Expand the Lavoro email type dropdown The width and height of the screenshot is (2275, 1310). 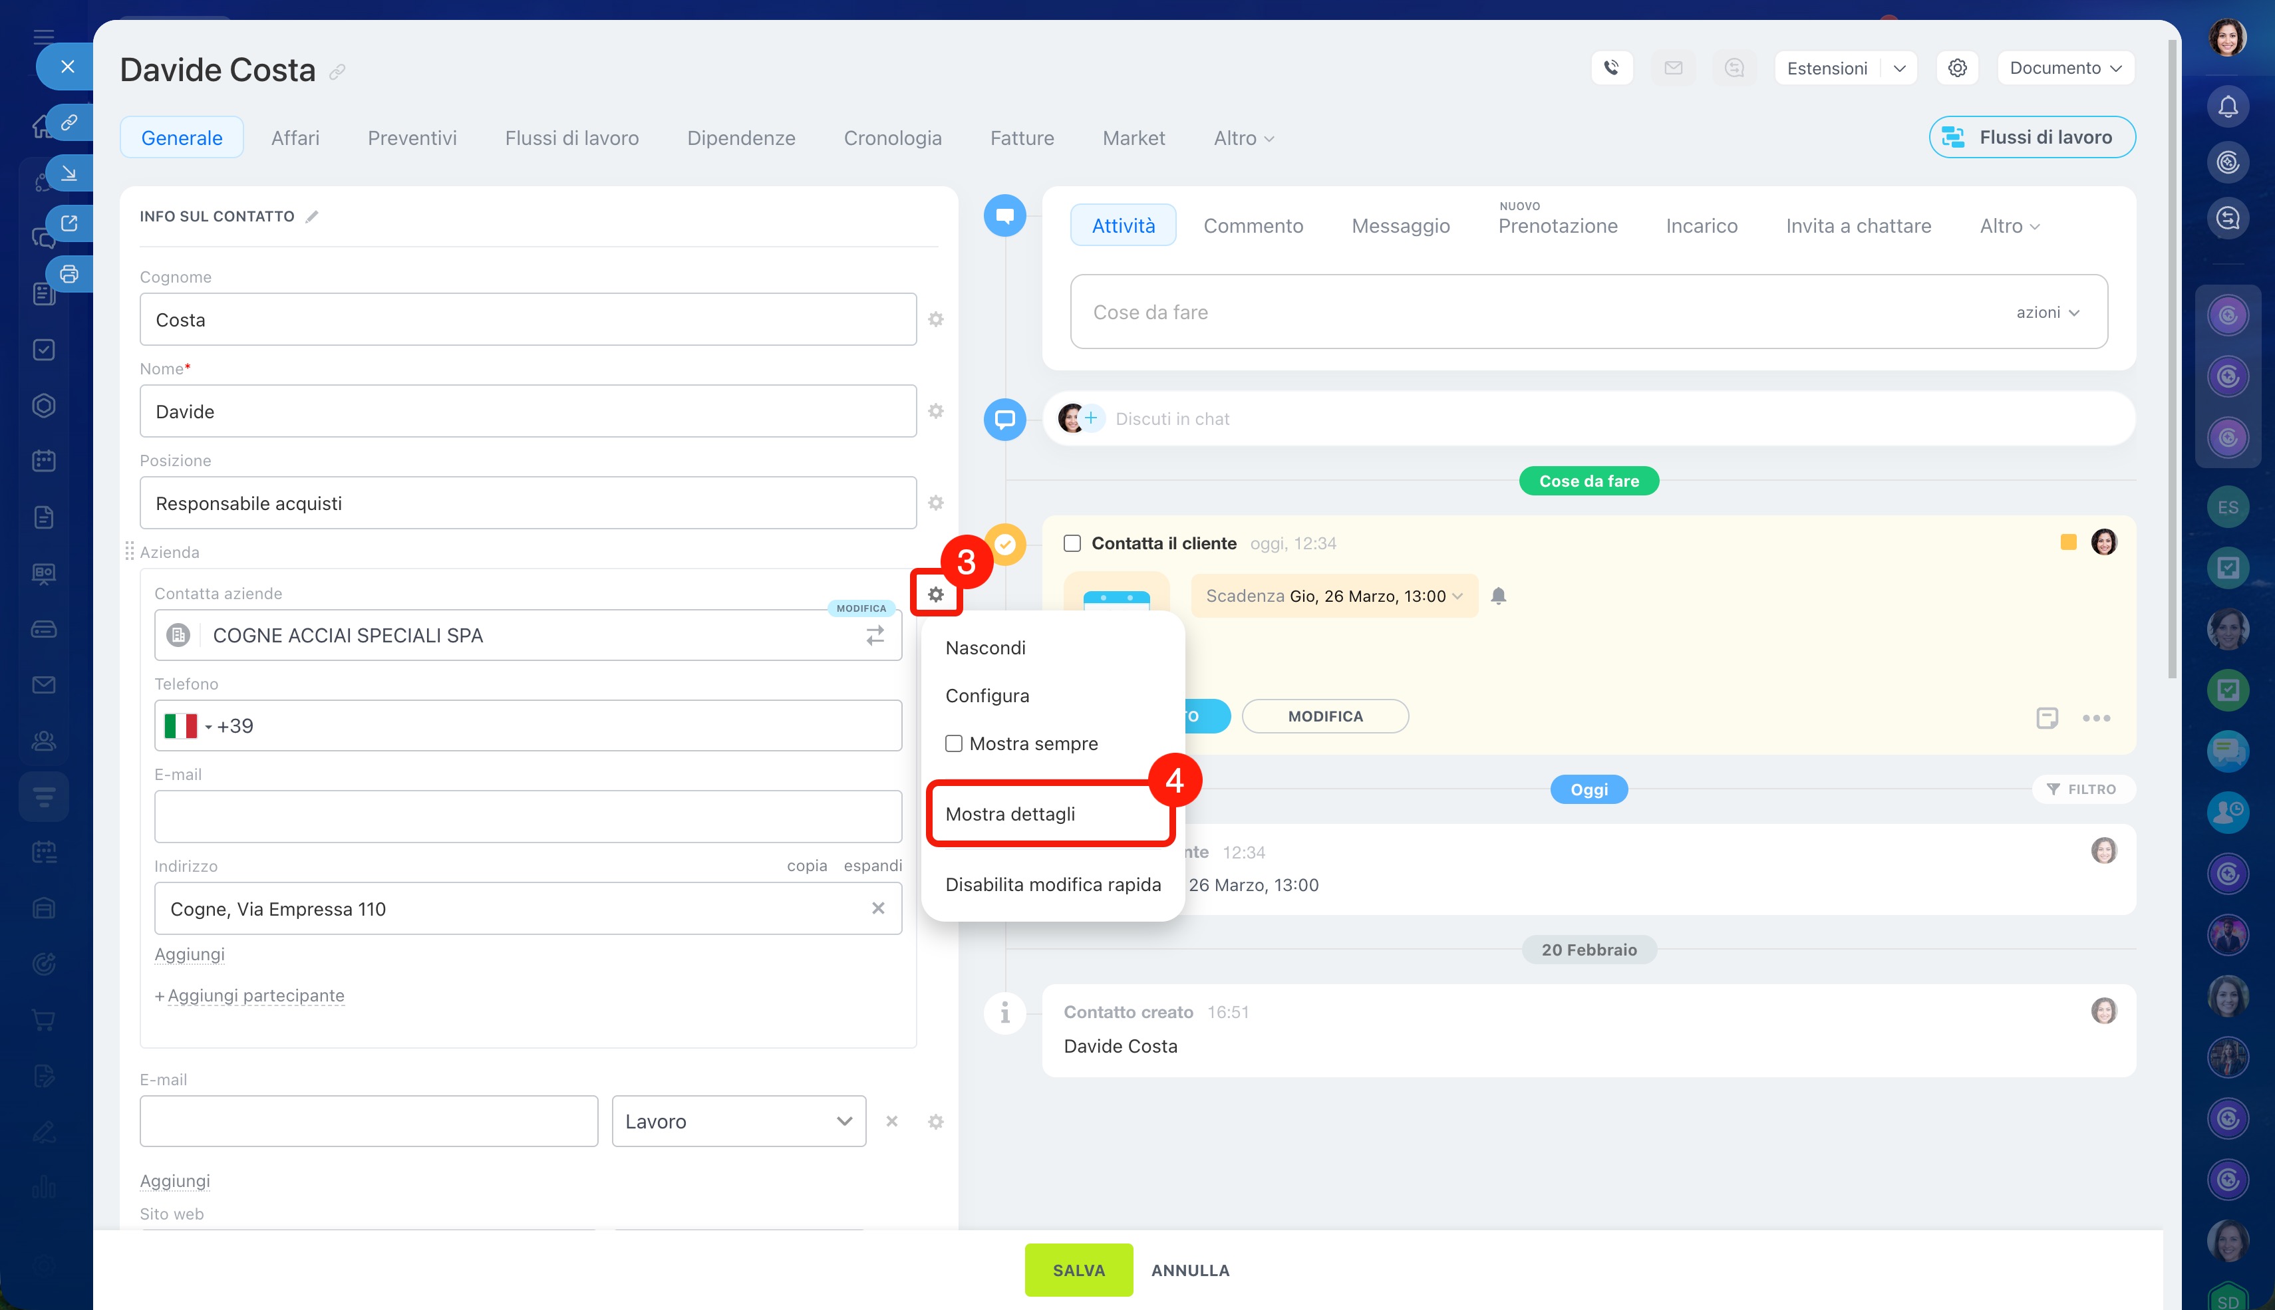coord(738,1121)
